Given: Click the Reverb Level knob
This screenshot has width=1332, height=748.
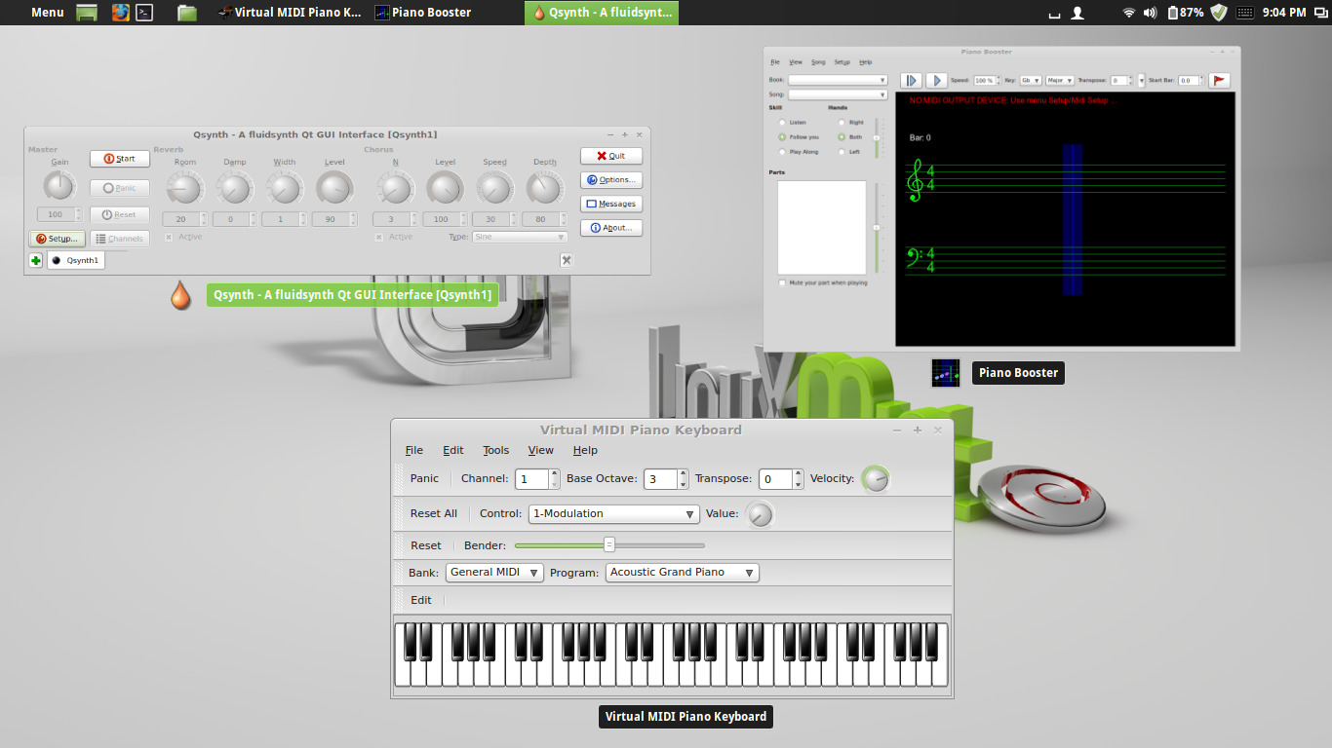Looking at the screenshot, I should pos(334,187).
